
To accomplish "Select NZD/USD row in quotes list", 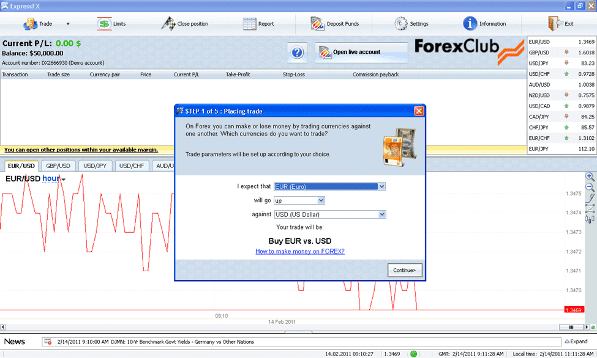I will point(561,95).
